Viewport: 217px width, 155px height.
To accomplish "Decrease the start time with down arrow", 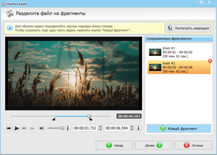I will tap(100, 130).
